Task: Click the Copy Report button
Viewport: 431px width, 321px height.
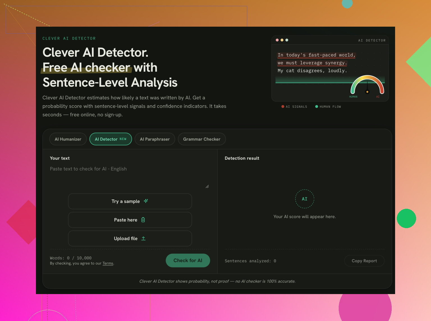Action: [x=364, y=261]
